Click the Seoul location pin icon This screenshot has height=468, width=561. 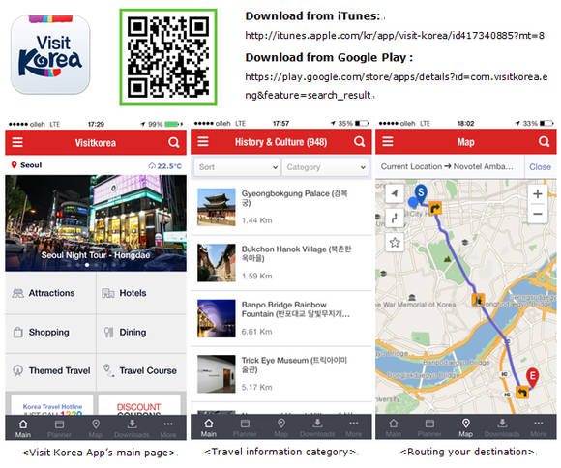pyautogui.click(x=14, y=165)
